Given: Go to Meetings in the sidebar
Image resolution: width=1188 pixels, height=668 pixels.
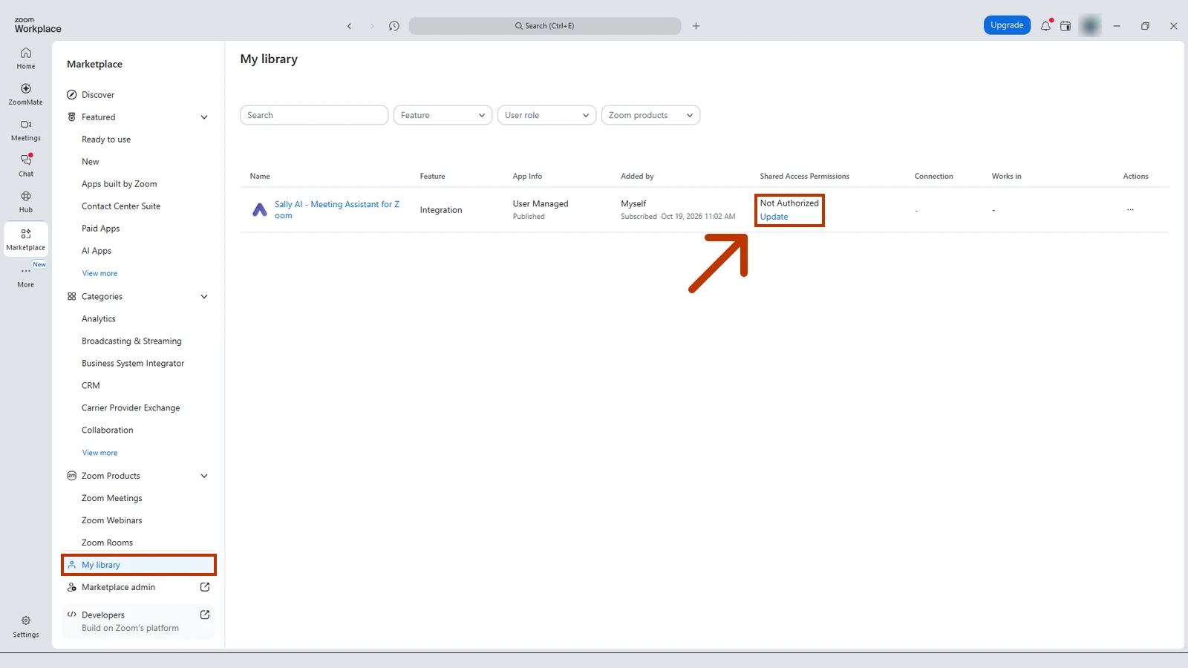Looking at the screenshot, I should coord(26,131).
